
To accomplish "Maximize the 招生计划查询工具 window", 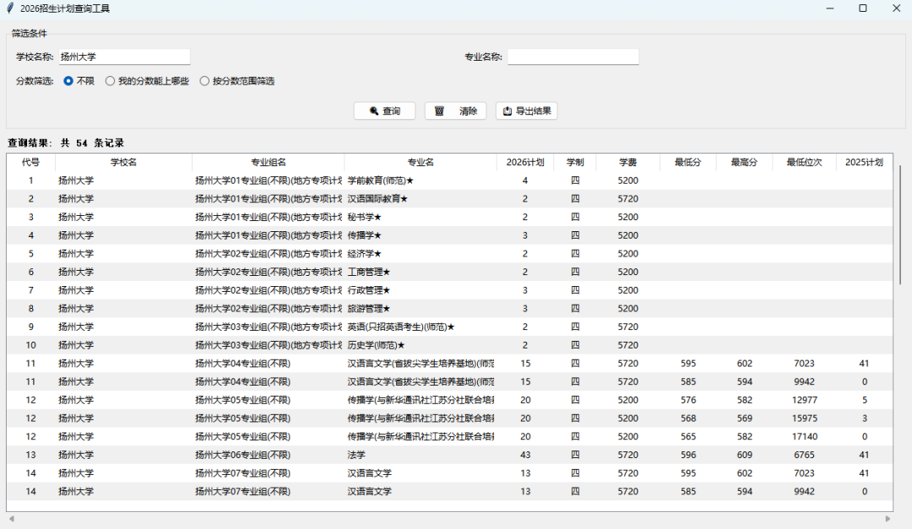I will tap(863, 8).
